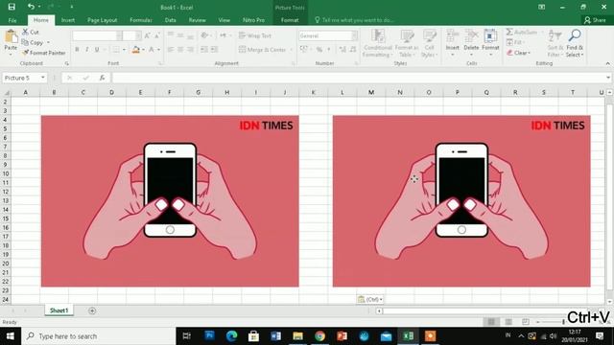
Task: Copy the selected picture
Action: click(x=33, y=42)
